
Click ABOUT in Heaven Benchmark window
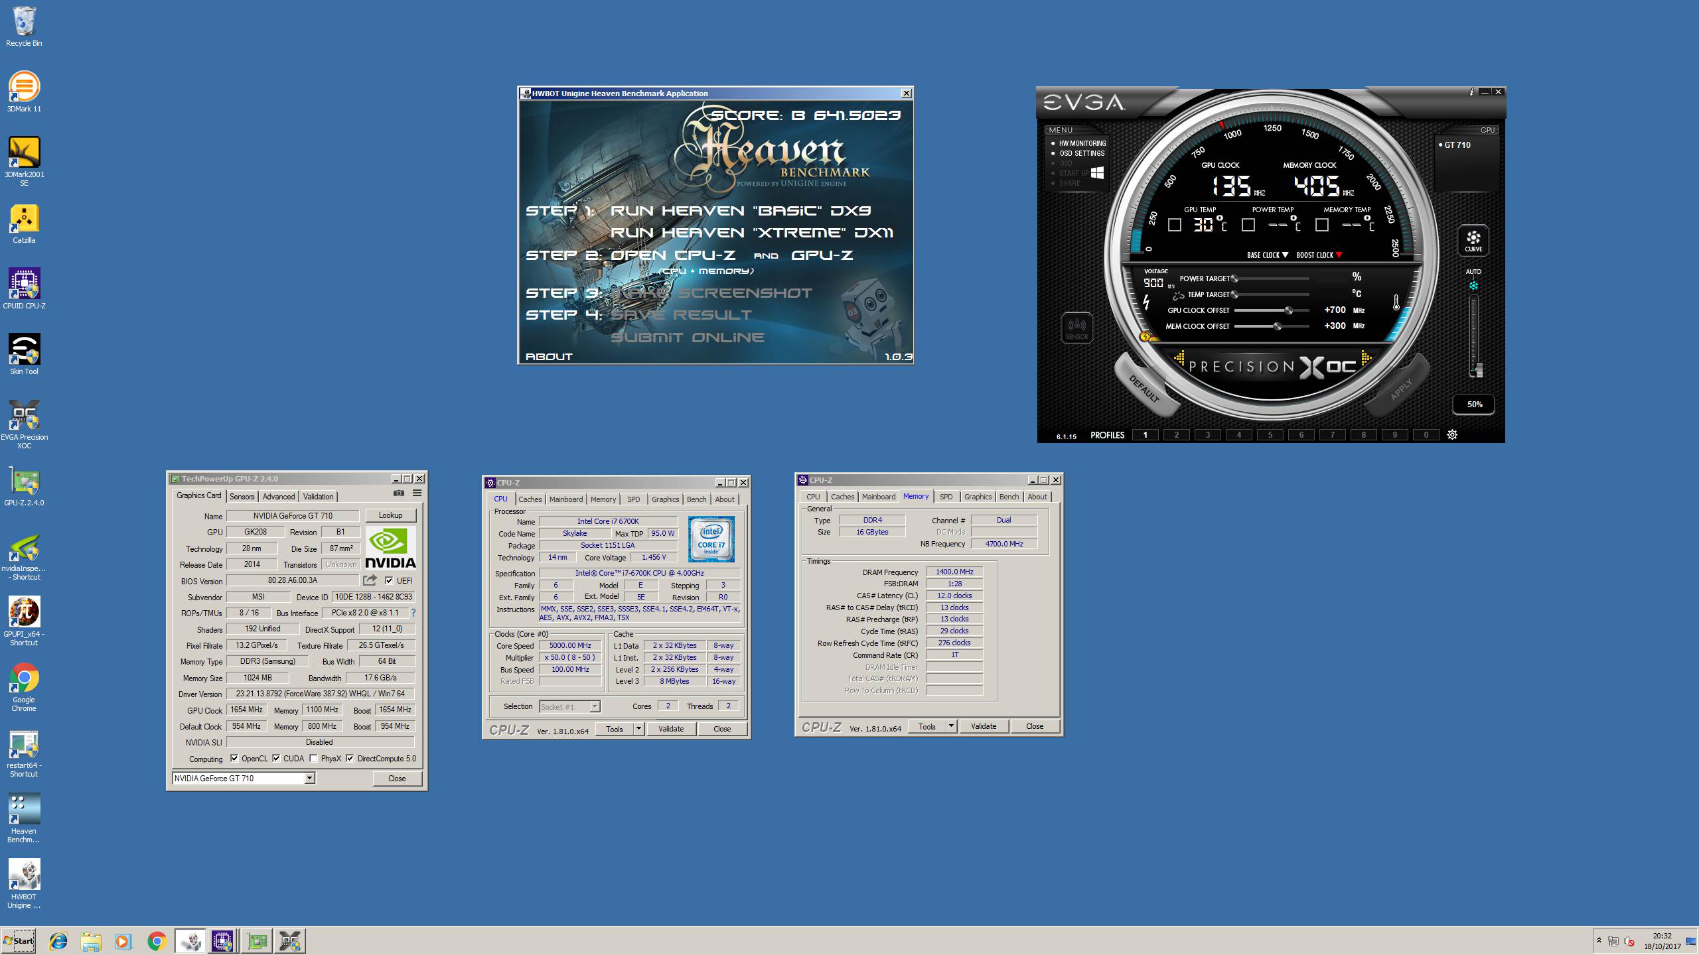(x=549, y=357)
